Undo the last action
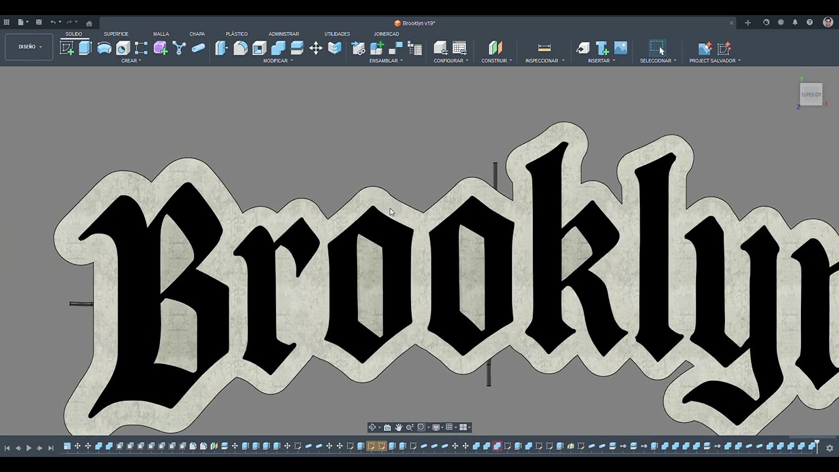 53,22
